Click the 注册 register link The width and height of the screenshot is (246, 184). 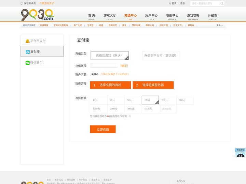(x=182, y=3)
